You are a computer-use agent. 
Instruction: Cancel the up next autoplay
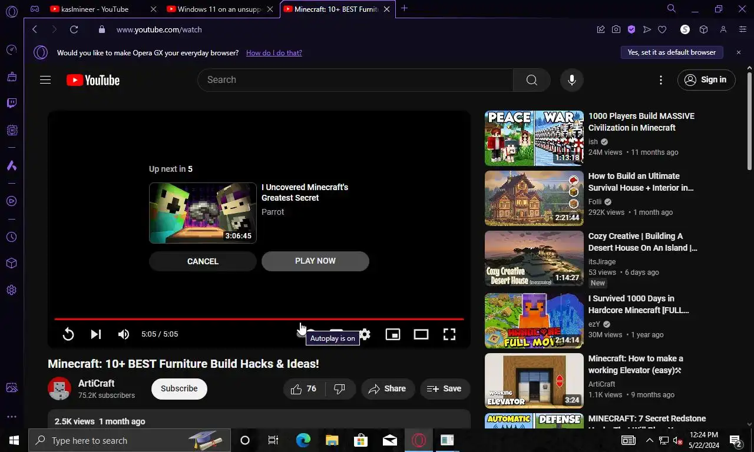pos(203,261)
